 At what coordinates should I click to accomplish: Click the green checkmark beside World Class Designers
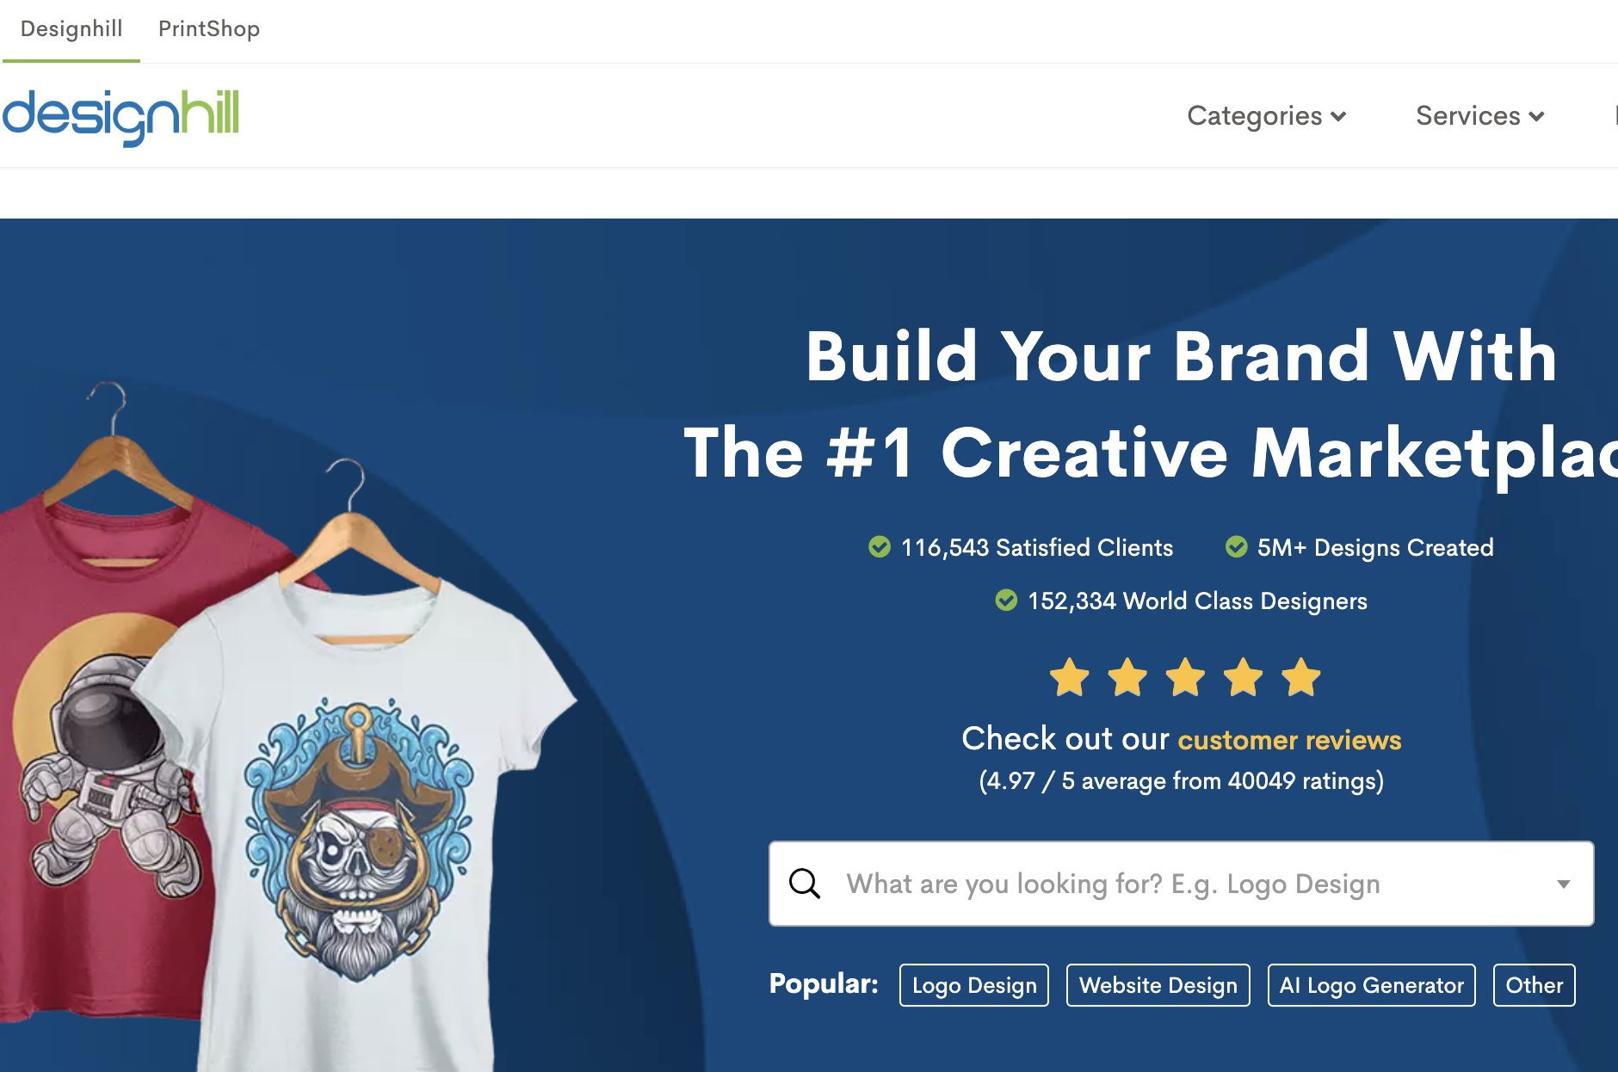(1006, 601)
